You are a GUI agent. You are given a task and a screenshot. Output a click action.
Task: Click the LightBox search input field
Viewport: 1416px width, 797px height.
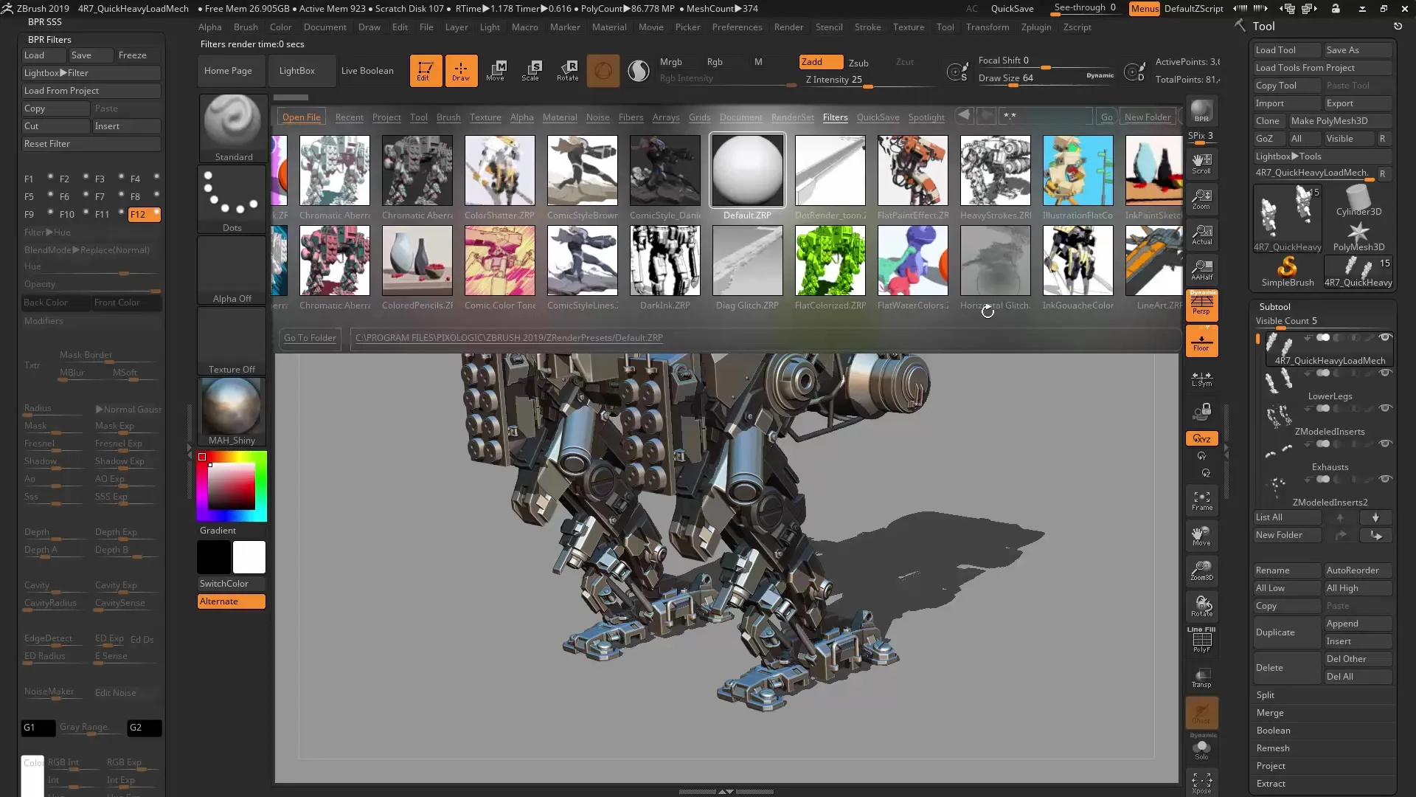(1045, 117)
